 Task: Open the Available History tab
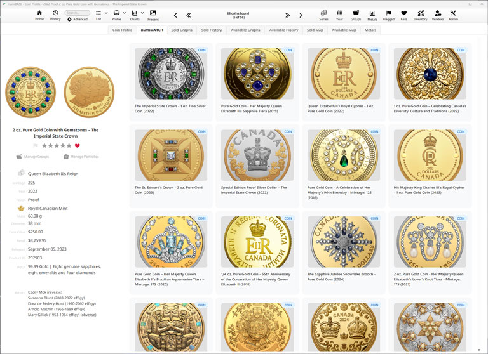click(x=284, y=30)
